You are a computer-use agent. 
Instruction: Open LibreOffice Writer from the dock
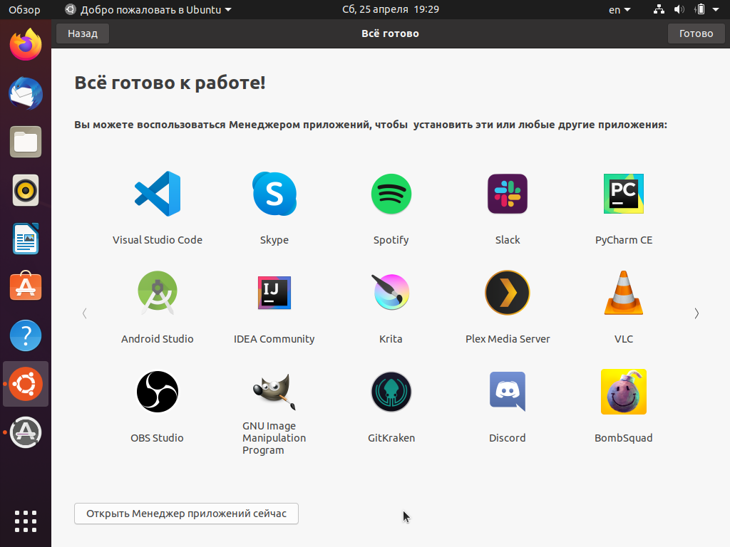coord(26,239)
